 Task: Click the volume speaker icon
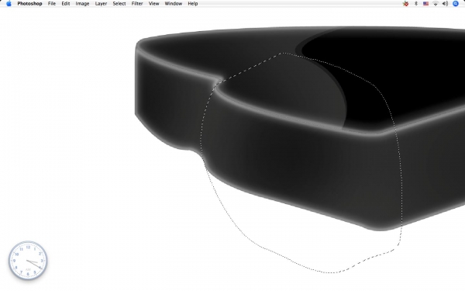[445, 4]
